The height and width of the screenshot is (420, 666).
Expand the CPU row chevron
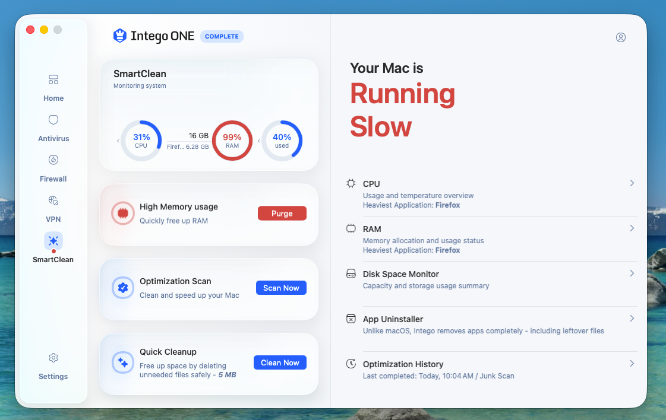coord(632,183)
